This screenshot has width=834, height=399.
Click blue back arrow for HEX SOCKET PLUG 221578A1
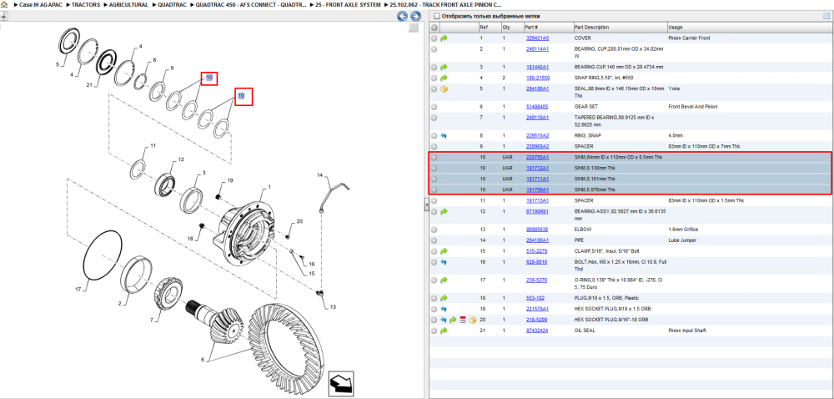pos(444,309)
